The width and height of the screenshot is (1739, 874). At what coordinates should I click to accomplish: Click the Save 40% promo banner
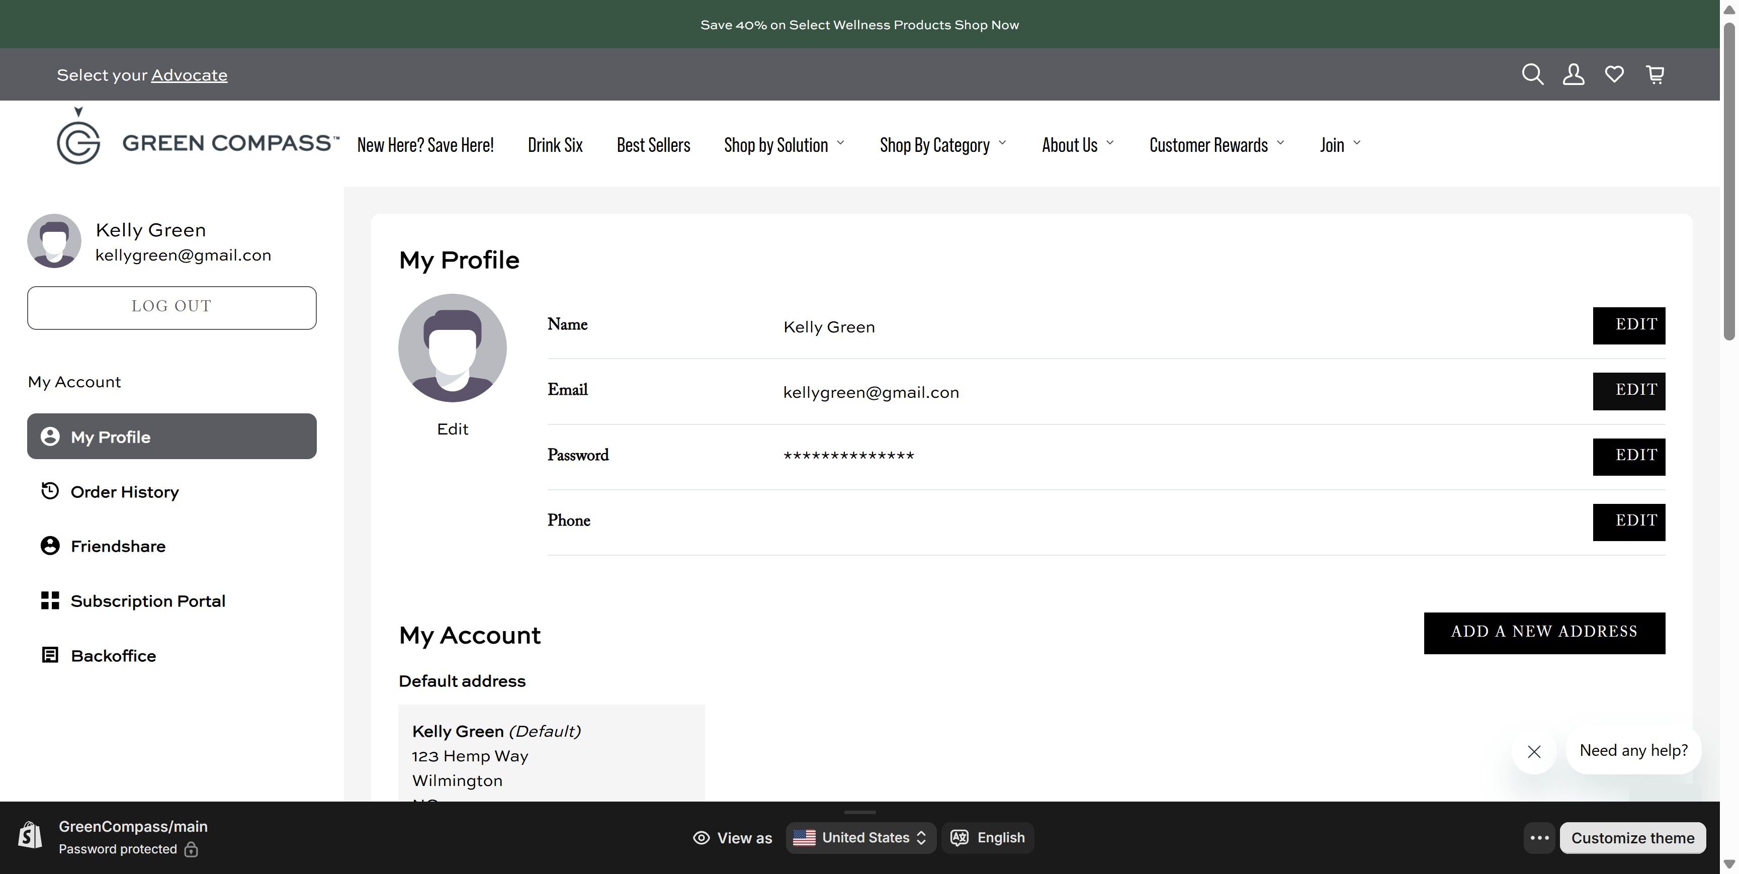[x=859, y=24]
